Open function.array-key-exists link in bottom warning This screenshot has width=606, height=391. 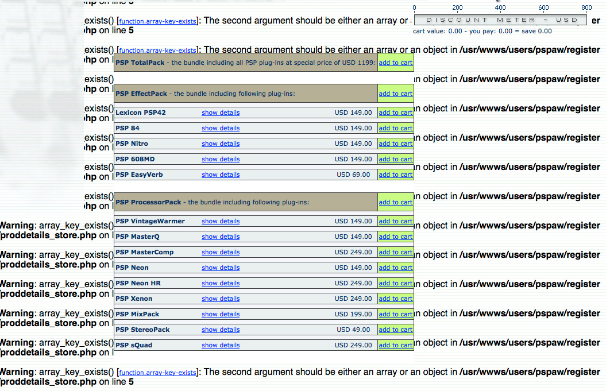pos(158,373)
